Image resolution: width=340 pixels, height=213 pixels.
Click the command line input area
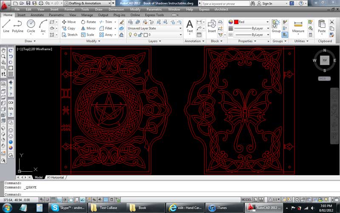click(171, 195)
